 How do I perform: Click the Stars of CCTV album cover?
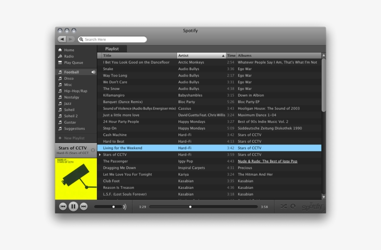(x=76, y=179)
